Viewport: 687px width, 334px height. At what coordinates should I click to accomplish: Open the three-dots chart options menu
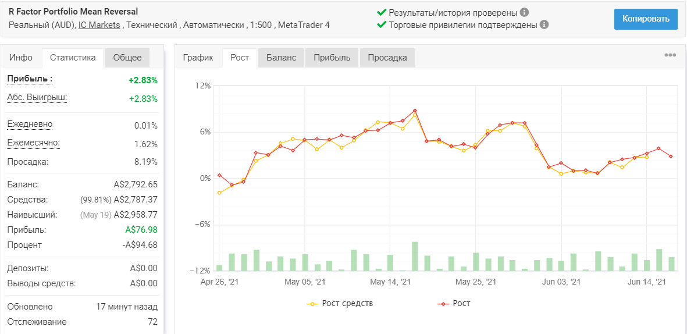click(x=670, y=55)
